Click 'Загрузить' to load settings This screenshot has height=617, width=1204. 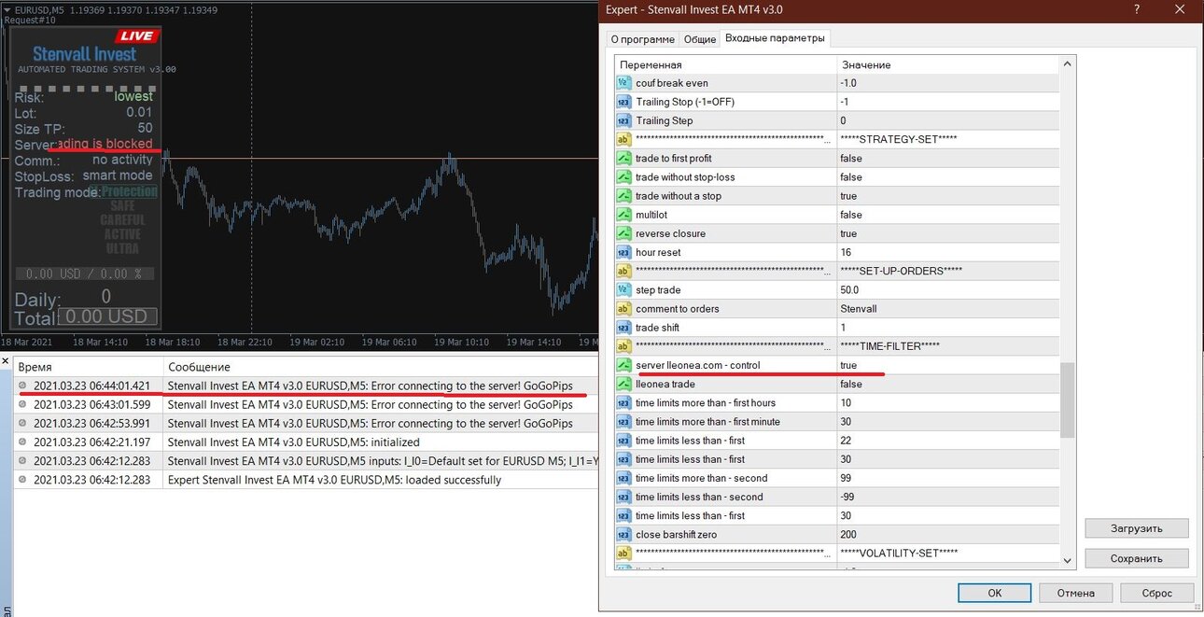point(1137,528)
